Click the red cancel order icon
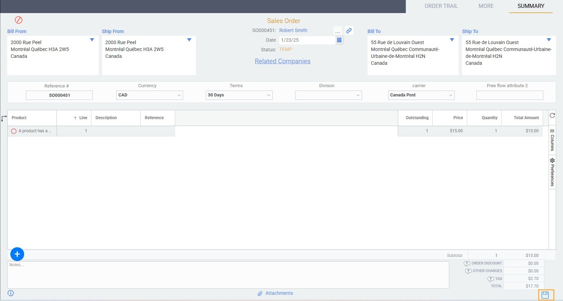 click(x=19, y=20)
